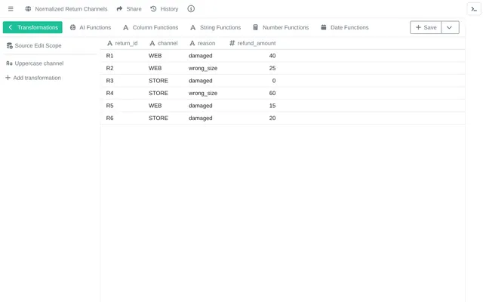Open History from the top bar
This screenshot has width=483, height=302.
tap(165, 9)
